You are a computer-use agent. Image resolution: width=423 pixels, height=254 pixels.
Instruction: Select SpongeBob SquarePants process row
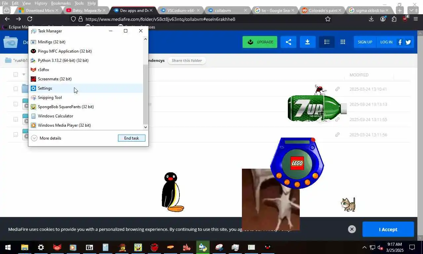point(86,107)
